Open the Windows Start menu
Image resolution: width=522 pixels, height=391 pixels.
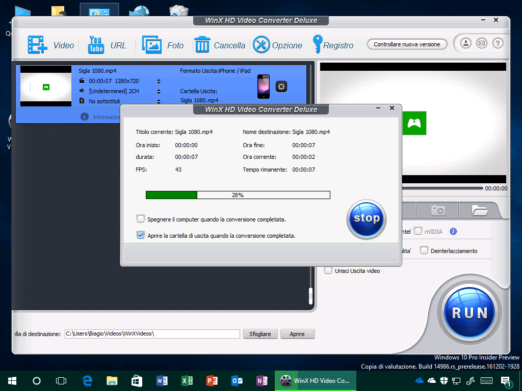12,381
